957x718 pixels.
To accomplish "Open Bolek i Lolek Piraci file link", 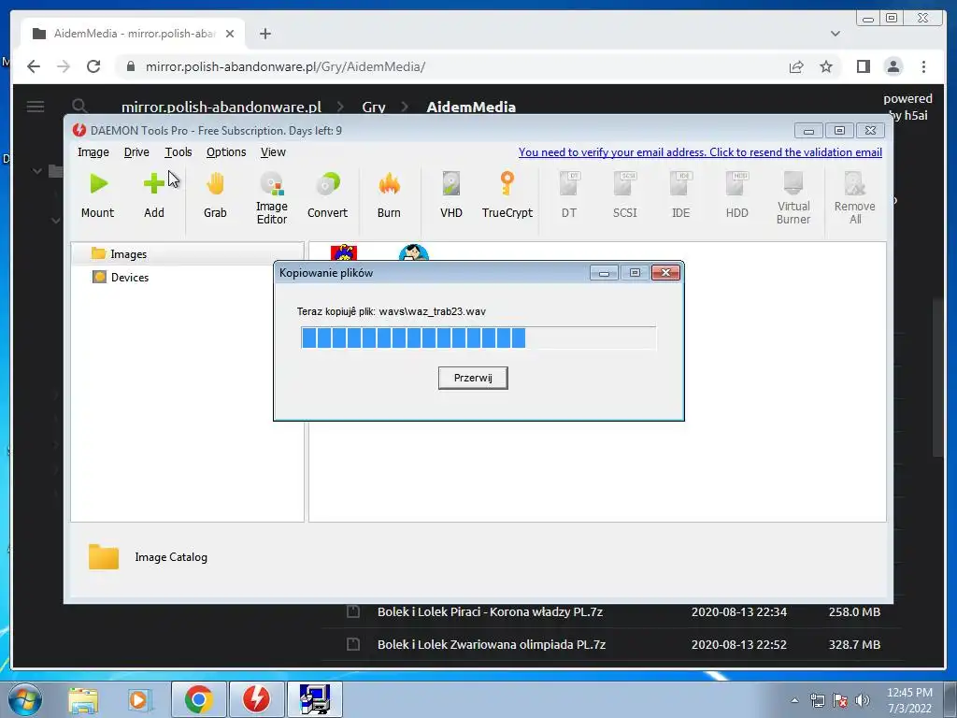I will click(x=490, y=611).
